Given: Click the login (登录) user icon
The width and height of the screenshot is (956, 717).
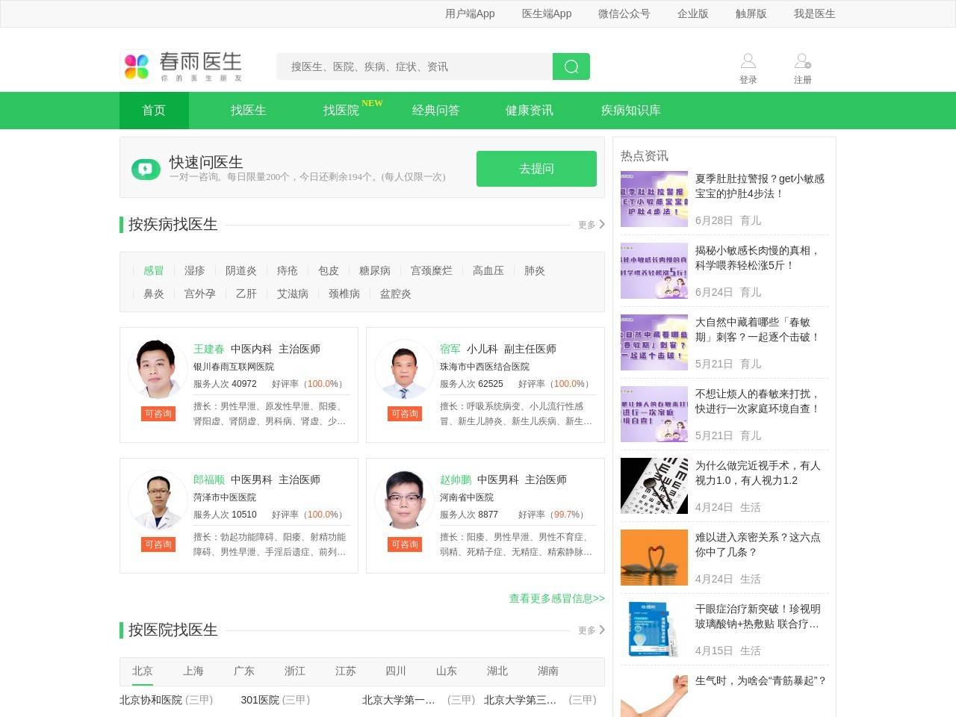Looking at the screenshot, I should 748,61.
